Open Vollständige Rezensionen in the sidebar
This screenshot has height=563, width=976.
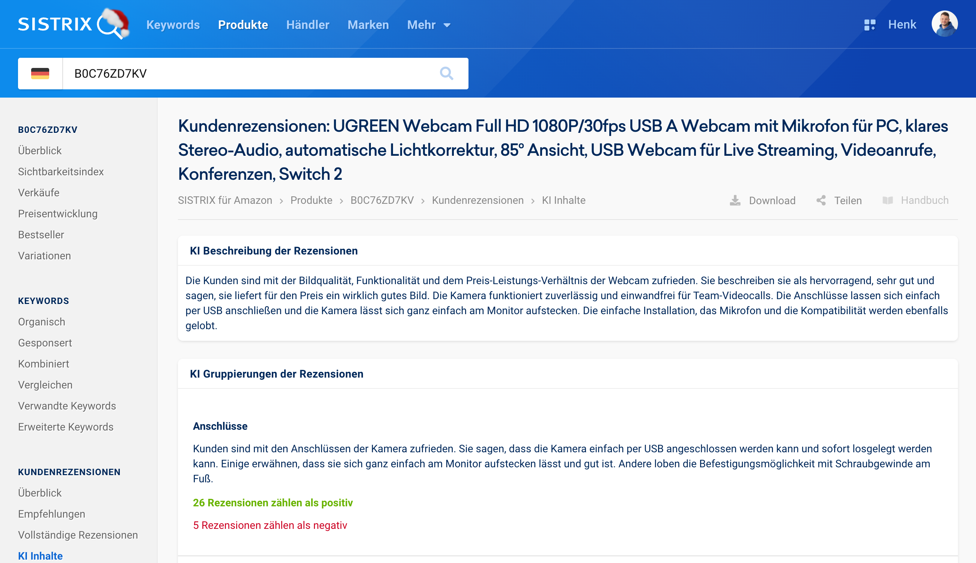click(x=78, y=535)
